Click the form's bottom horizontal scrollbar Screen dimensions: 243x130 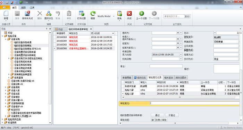(175, 123)
